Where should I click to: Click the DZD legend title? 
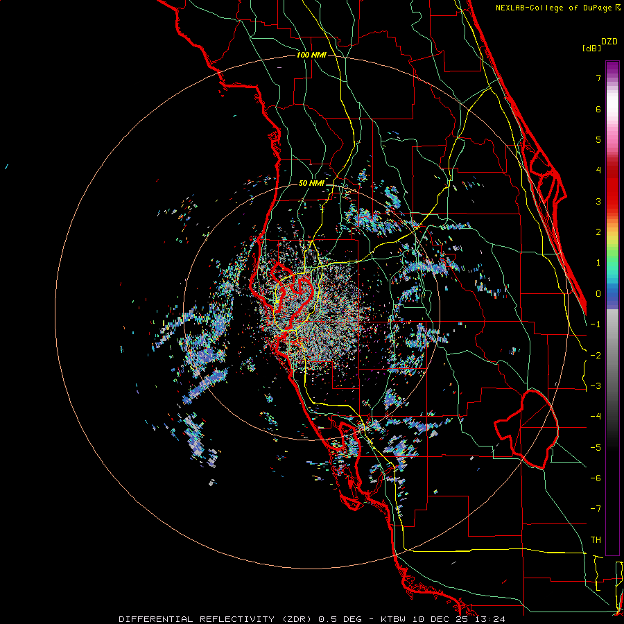tap(609, 42)
